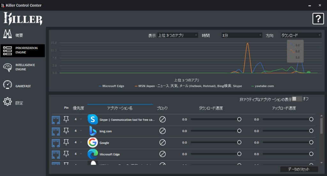The image size is (327, 176).
Task: Click the Skype download speed slider handle
Action: point(239,119)
